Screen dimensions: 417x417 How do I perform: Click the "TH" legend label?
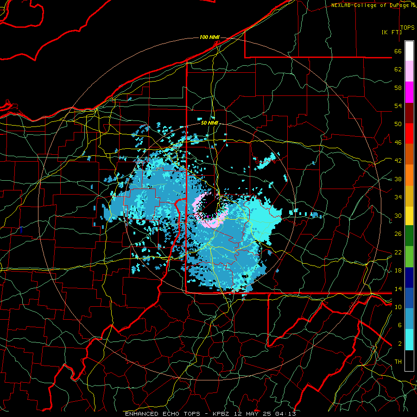pos(398,362)
